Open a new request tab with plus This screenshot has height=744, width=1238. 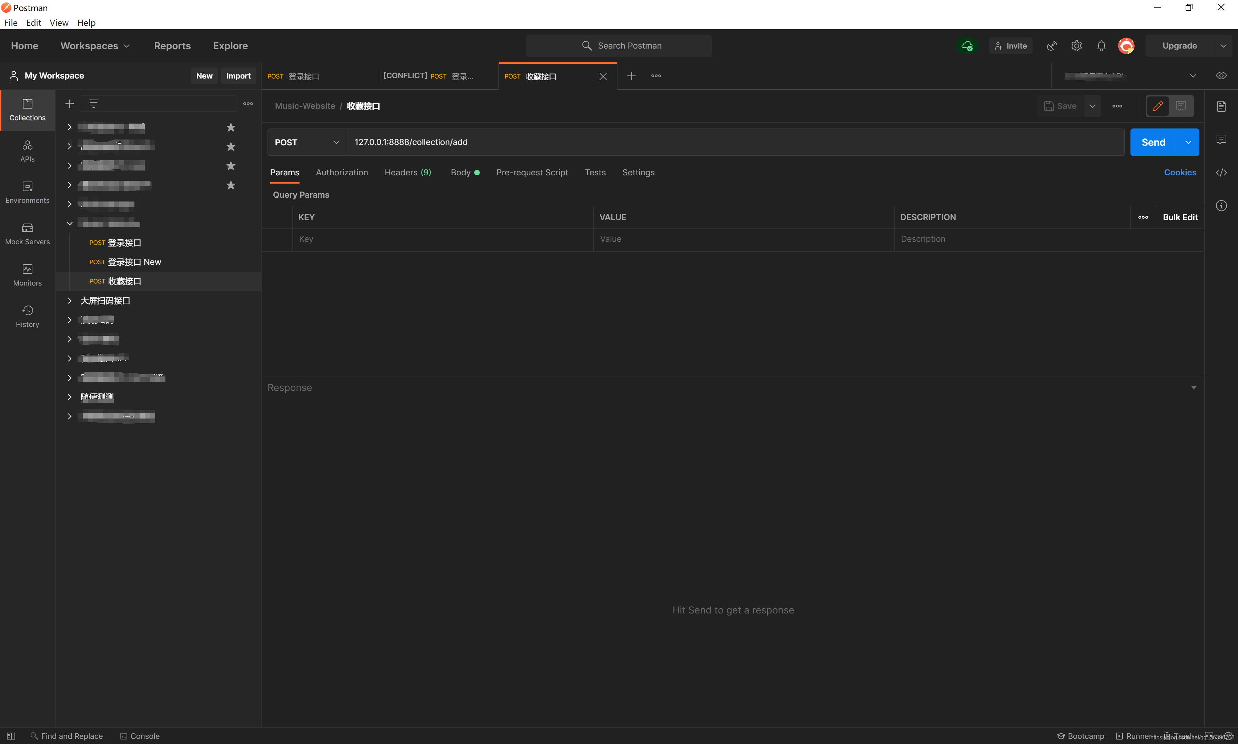(631, 76)
